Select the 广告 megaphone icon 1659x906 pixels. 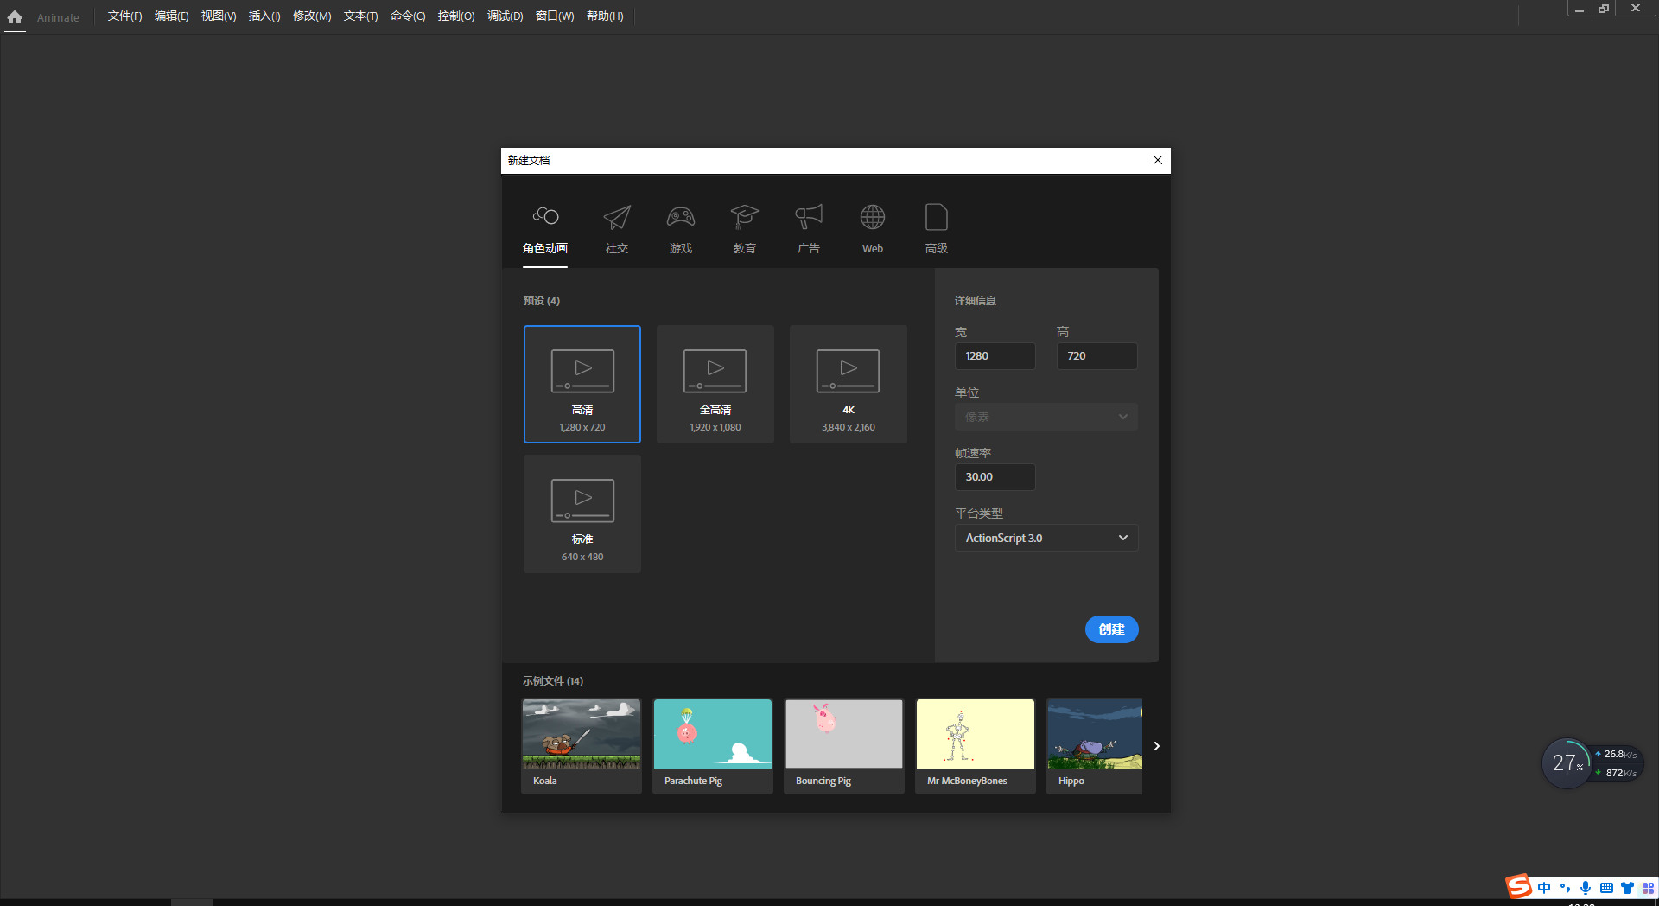pyautogui.click(x=809, y=217)
